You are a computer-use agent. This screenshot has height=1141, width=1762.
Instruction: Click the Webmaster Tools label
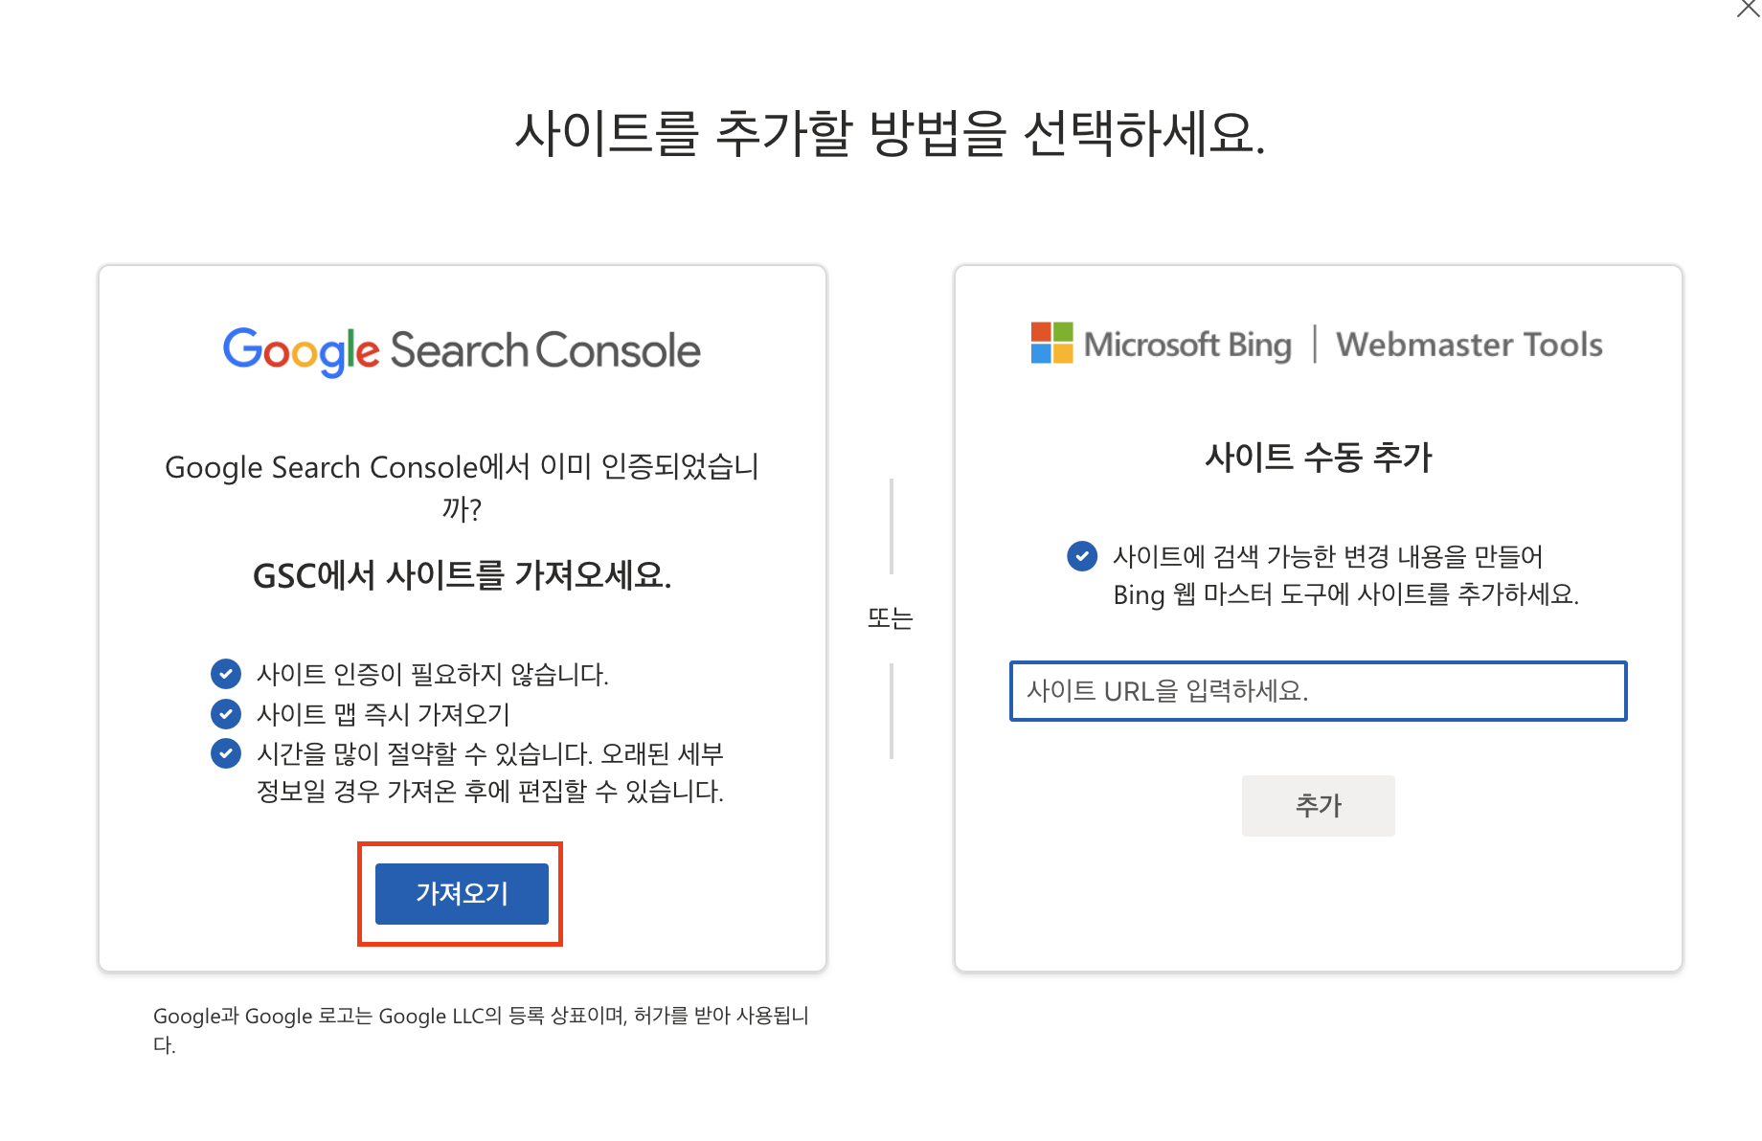tap(1469, 345)
